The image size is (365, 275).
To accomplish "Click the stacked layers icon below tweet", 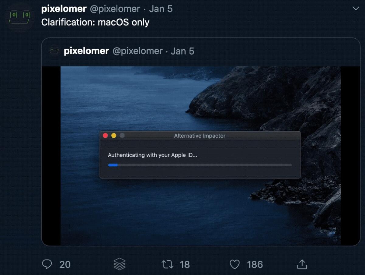I will 120,264.
